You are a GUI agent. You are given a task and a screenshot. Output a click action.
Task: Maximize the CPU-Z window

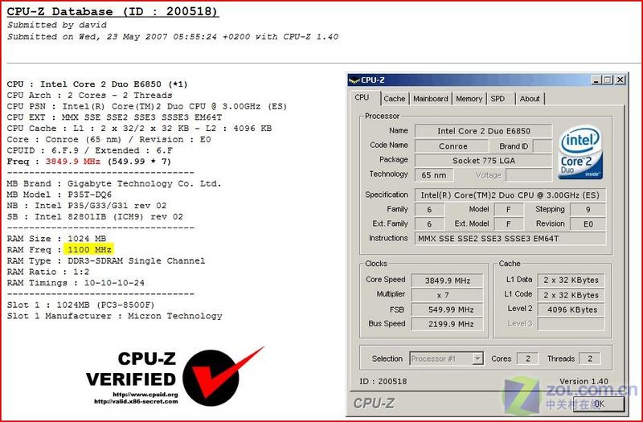click(x=608, y=80)
